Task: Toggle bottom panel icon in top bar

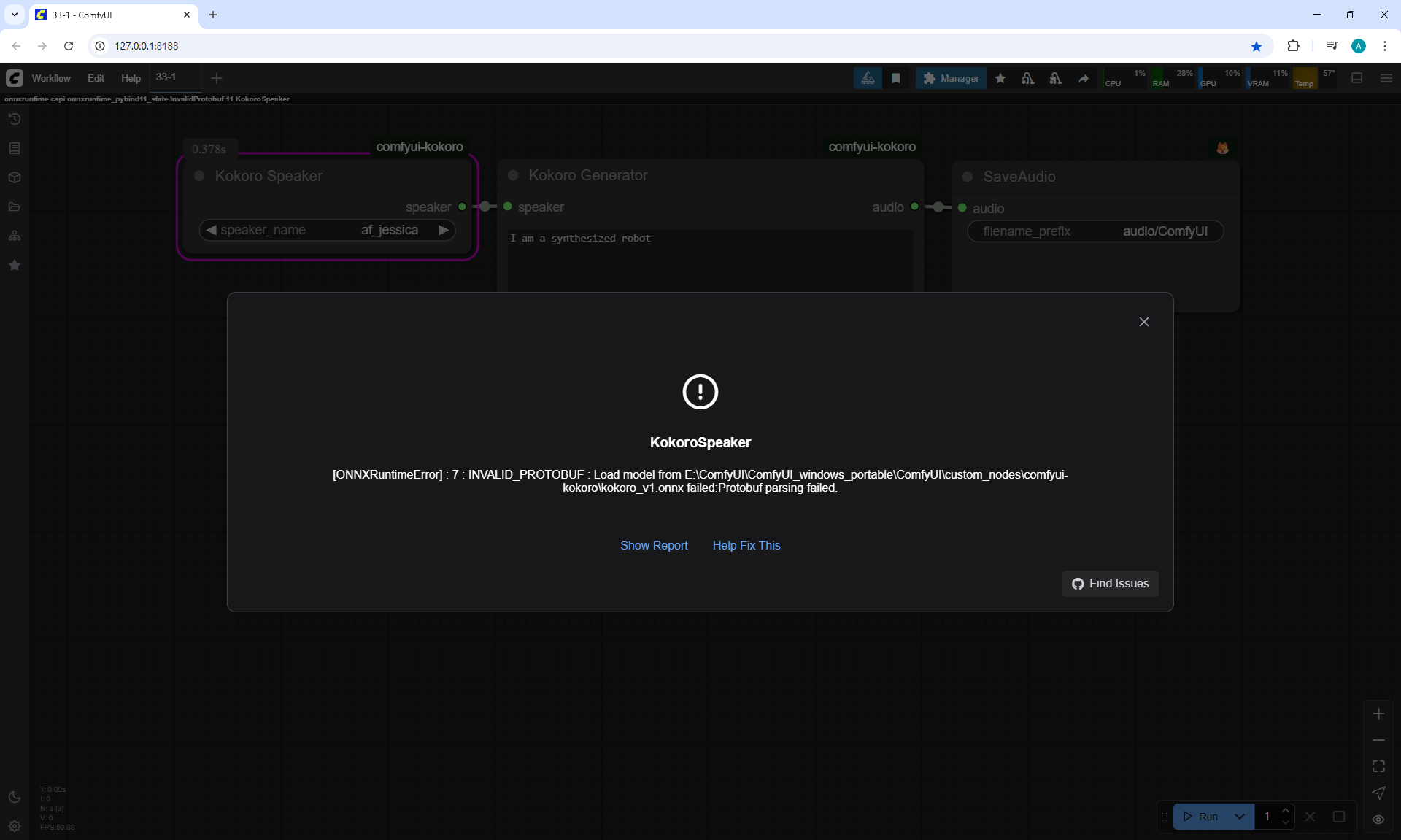Action: (1356, 78)
